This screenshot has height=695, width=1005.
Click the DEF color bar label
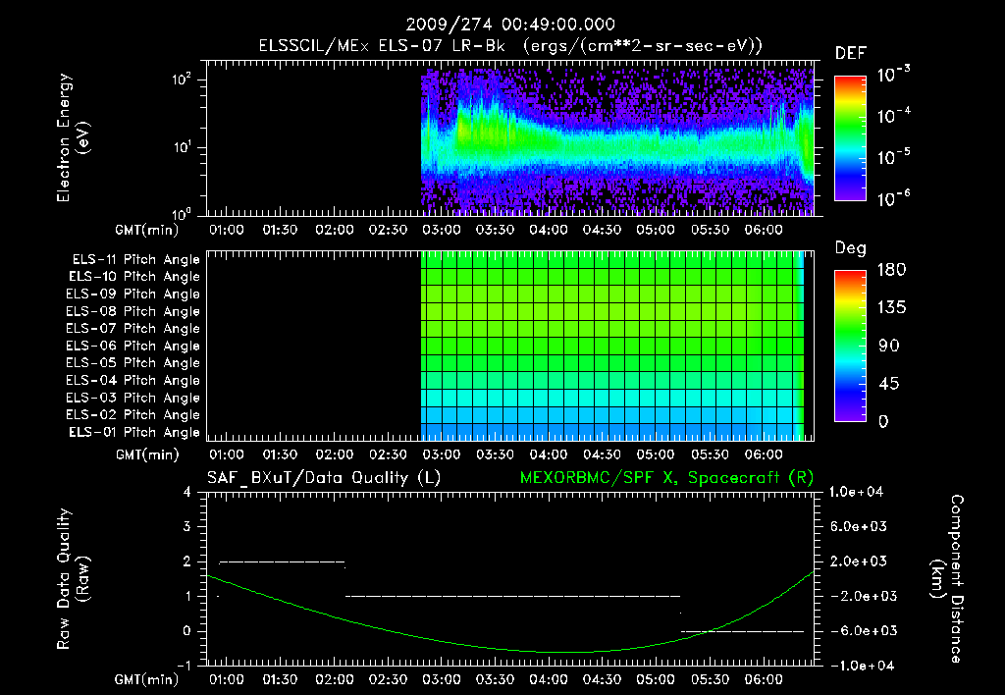850,53
